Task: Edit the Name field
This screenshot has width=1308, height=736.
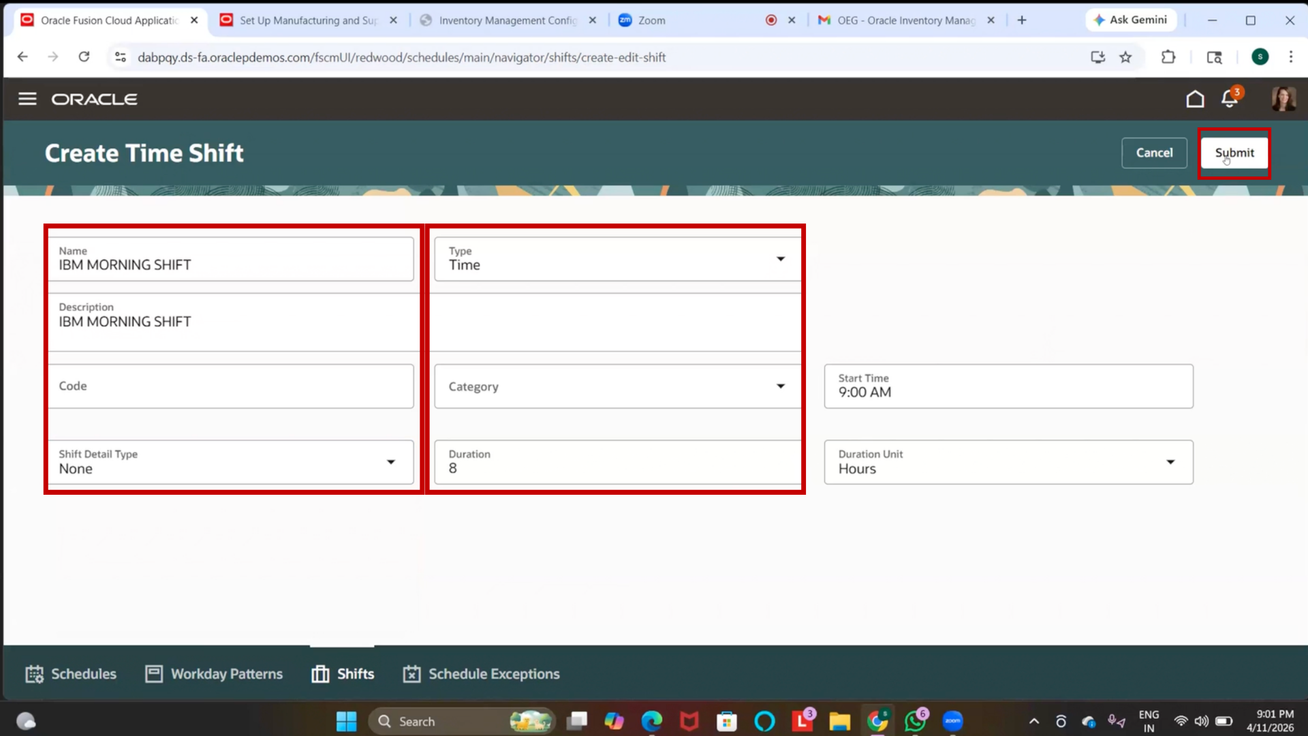Action: [x=231, y=259]
